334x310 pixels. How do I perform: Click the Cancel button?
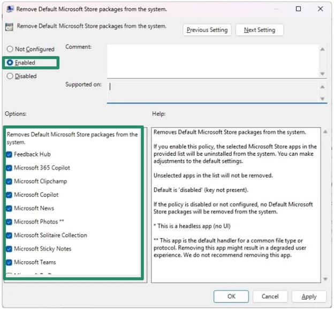[270, 297]
